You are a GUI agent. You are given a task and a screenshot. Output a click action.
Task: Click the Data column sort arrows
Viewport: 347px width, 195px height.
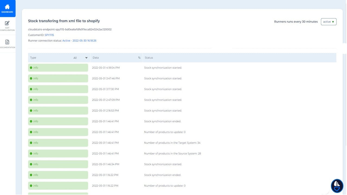[139, 58]
